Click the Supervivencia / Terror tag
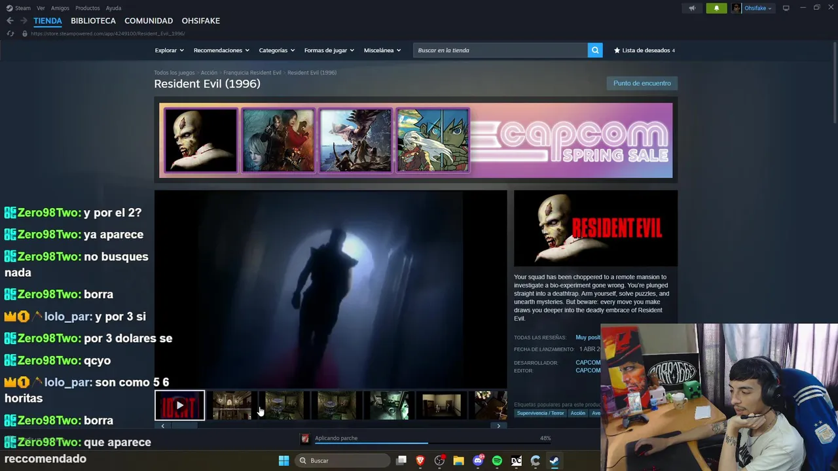 tap(540, 413)
